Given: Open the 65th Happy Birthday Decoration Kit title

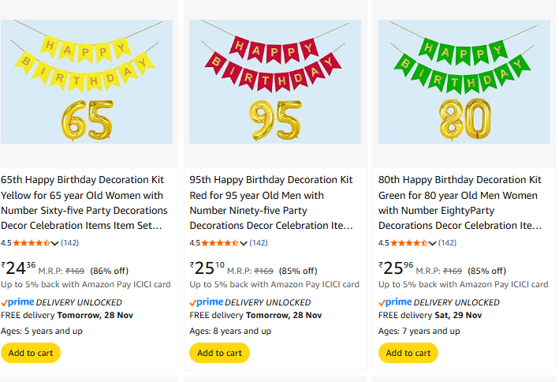Looking at the screenshot, I should point(84,203).
